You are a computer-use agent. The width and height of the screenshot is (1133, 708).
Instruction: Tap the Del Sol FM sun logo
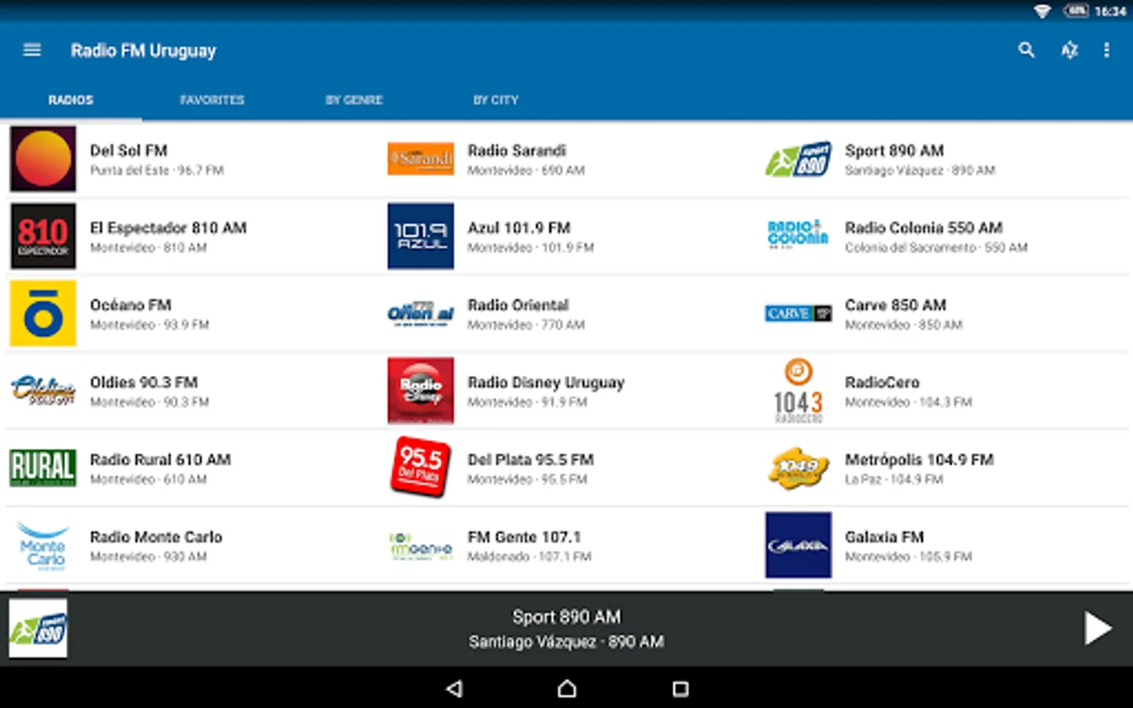pos(43,159)
